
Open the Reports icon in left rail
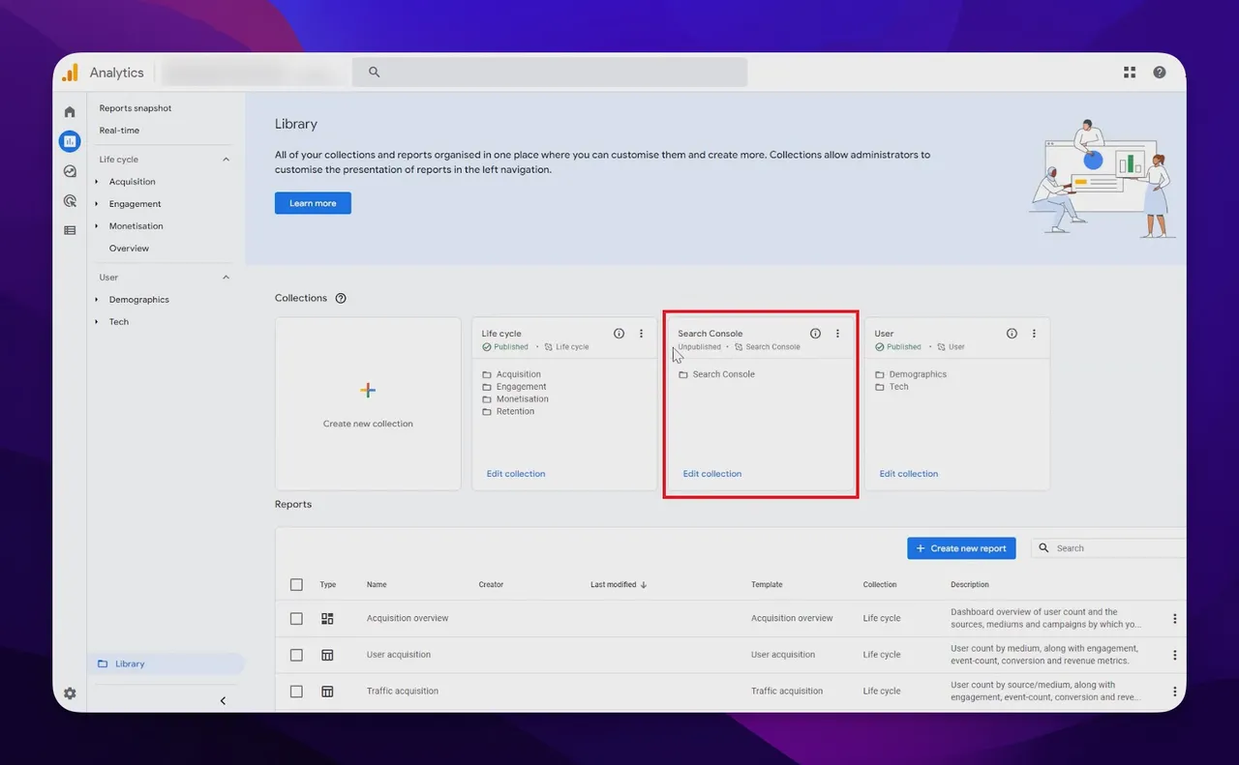tap(70, 141)
